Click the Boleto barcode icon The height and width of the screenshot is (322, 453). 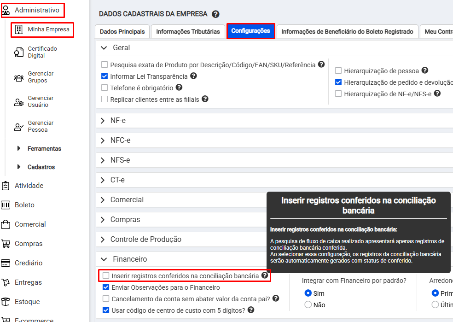point(6,205)
